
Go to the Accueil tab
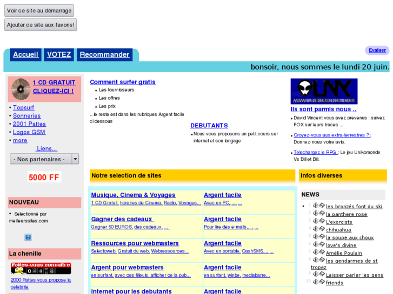coord(25,54)
